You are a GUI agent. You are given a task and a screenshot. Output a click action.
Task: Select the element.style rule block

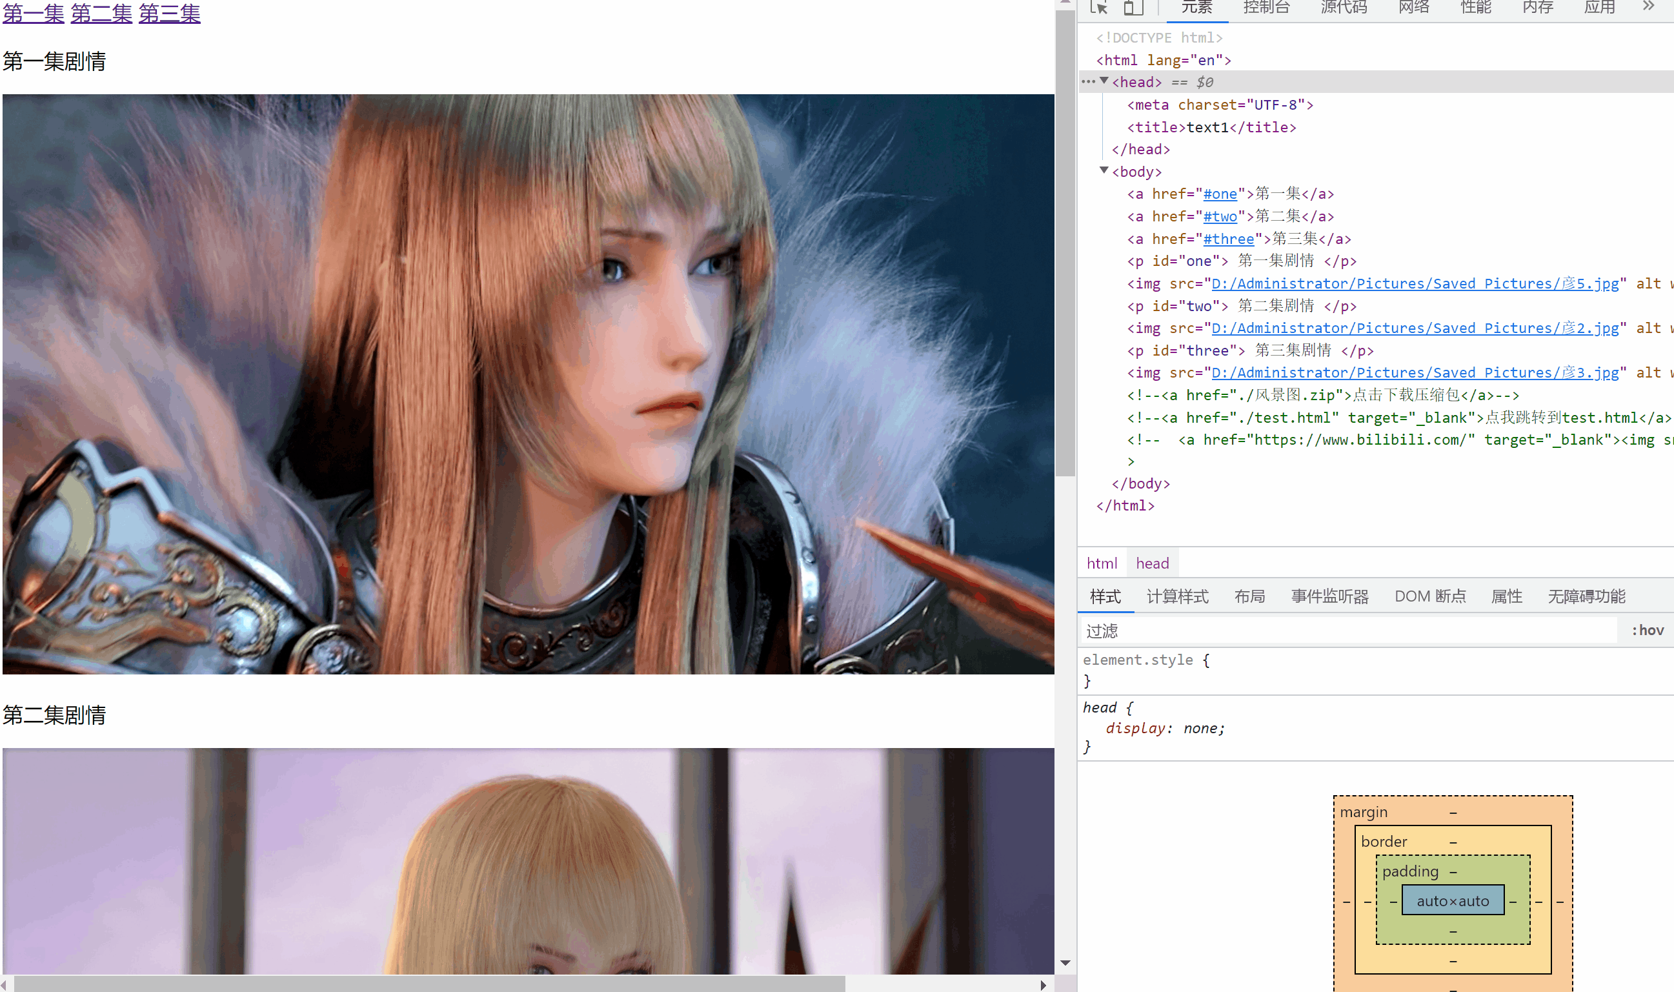(x=1375, y=671)
